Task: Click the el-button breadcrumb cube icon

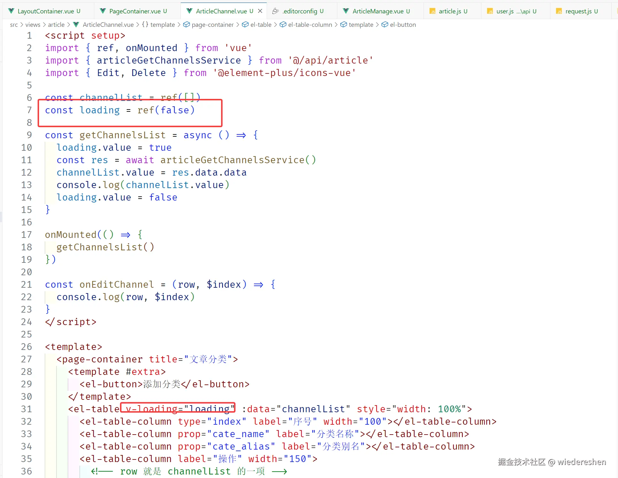Action: (385, 25)
